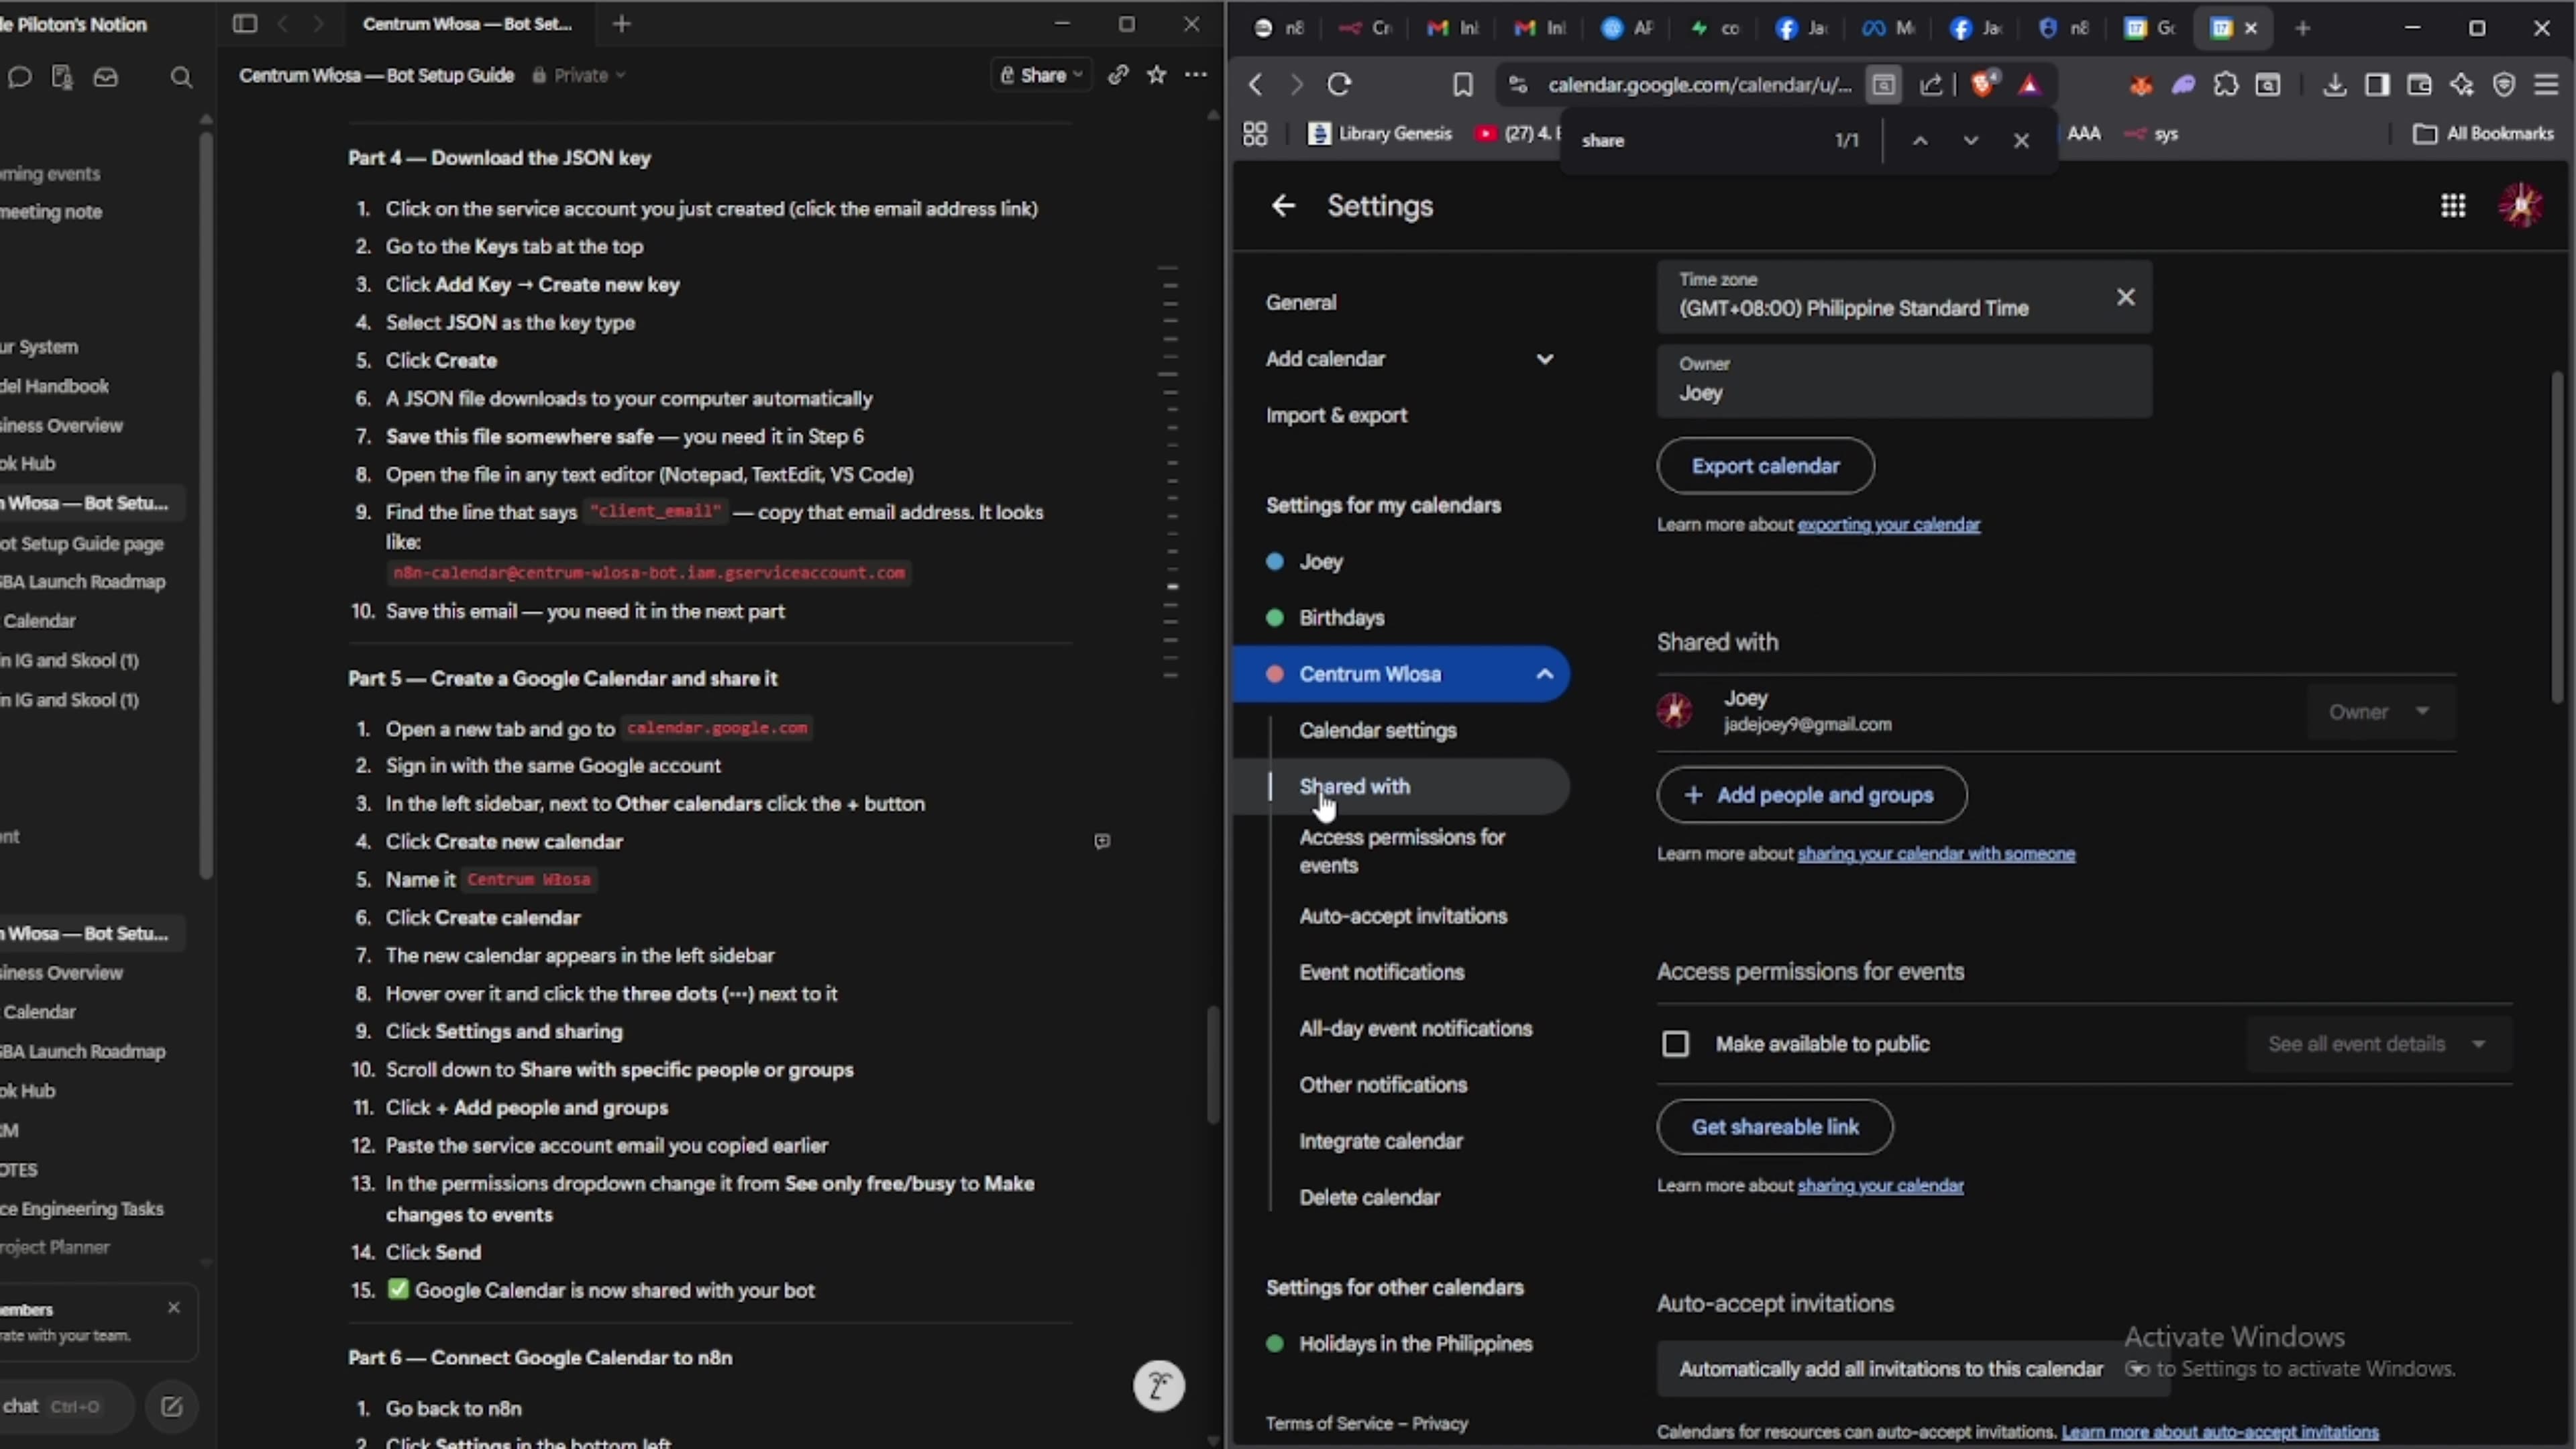Click the comment icon beside Create new calendar
2576x1449 pixels.
[1102, 842]
